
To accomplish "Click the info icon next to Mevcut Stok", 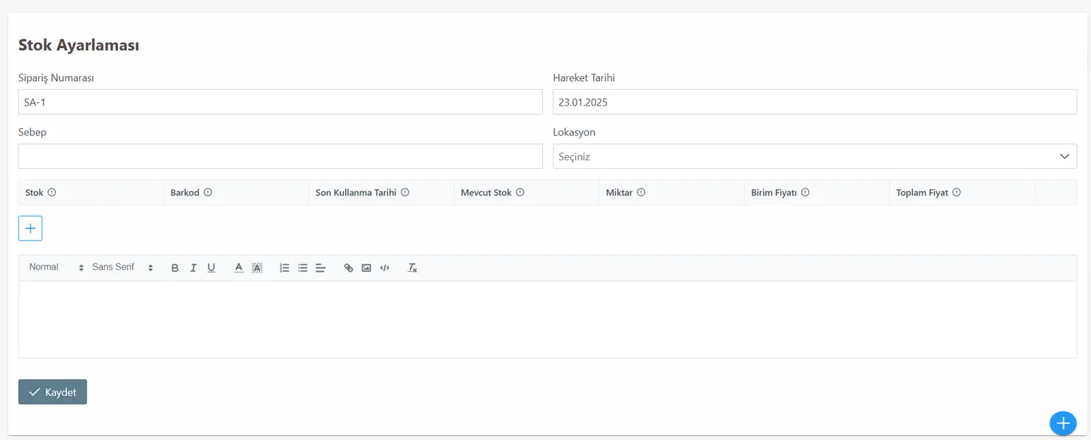I will (520, 193).
